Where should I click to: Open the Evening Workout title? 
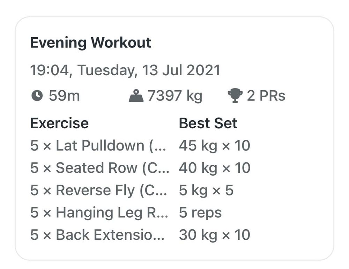tap(91, 43)
